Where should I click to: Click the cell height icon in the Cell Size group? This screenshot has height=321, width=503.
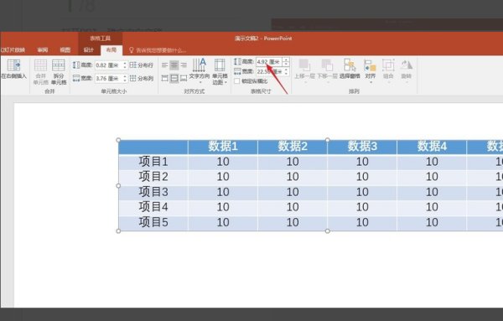pyautogui.click(x=76, y=65)
